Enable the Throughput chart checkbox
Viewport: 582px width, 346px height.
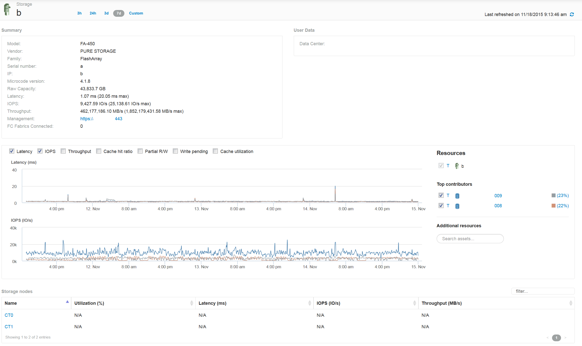pos(63,151)
